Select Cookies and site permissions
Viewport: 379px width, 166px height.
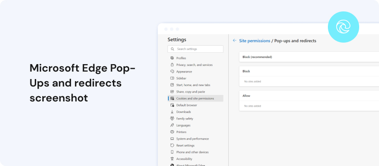[x=195, y=98]
